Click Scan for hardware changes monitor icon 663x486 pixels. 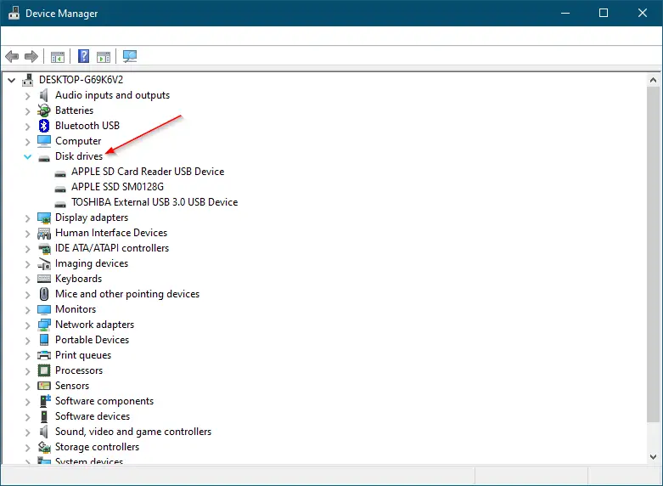click(x=130, y=57)
